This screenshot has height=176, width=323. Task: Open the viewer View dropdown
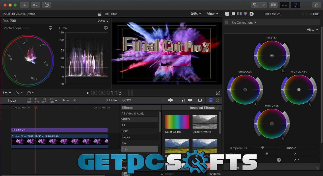[x=212, y=14]
